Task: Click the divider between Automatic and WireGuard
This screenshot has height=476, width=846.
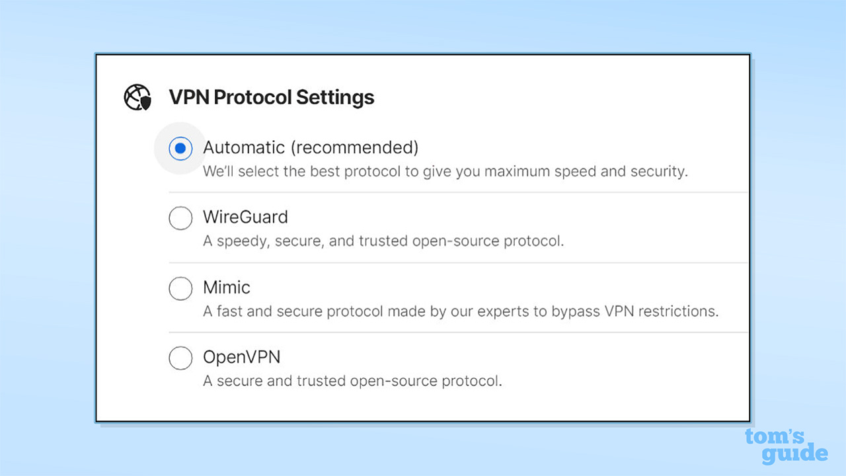Action: [x=458, y=192]
